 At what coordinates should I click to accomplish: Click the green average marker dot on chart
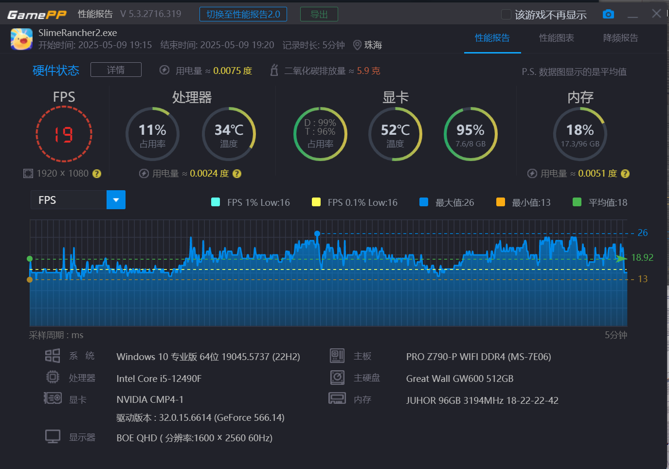coord(30,259)
